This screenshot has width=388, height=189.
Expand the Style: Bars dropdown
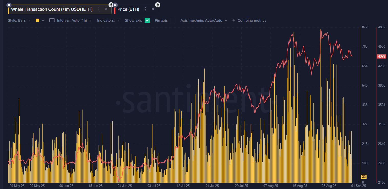tap(19, 20)
